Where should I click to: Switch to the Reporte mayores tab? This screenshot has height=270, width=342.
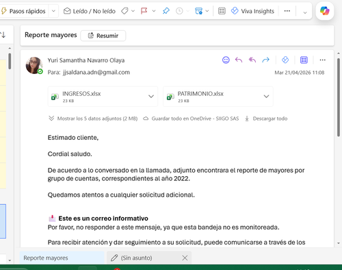click(x=62, y=258)
